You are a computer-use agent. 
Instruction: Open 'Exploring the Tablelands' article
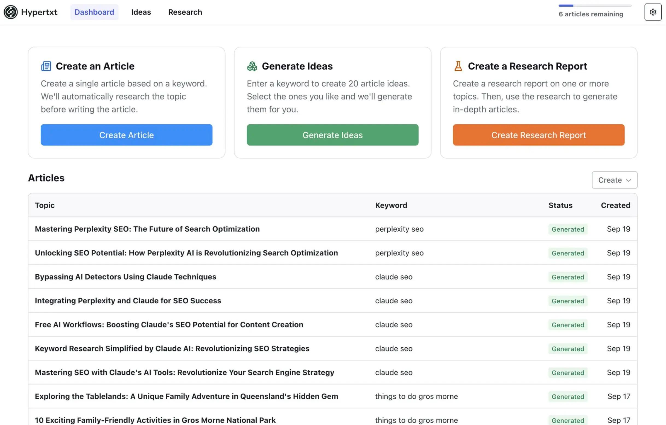click(186, 397)
